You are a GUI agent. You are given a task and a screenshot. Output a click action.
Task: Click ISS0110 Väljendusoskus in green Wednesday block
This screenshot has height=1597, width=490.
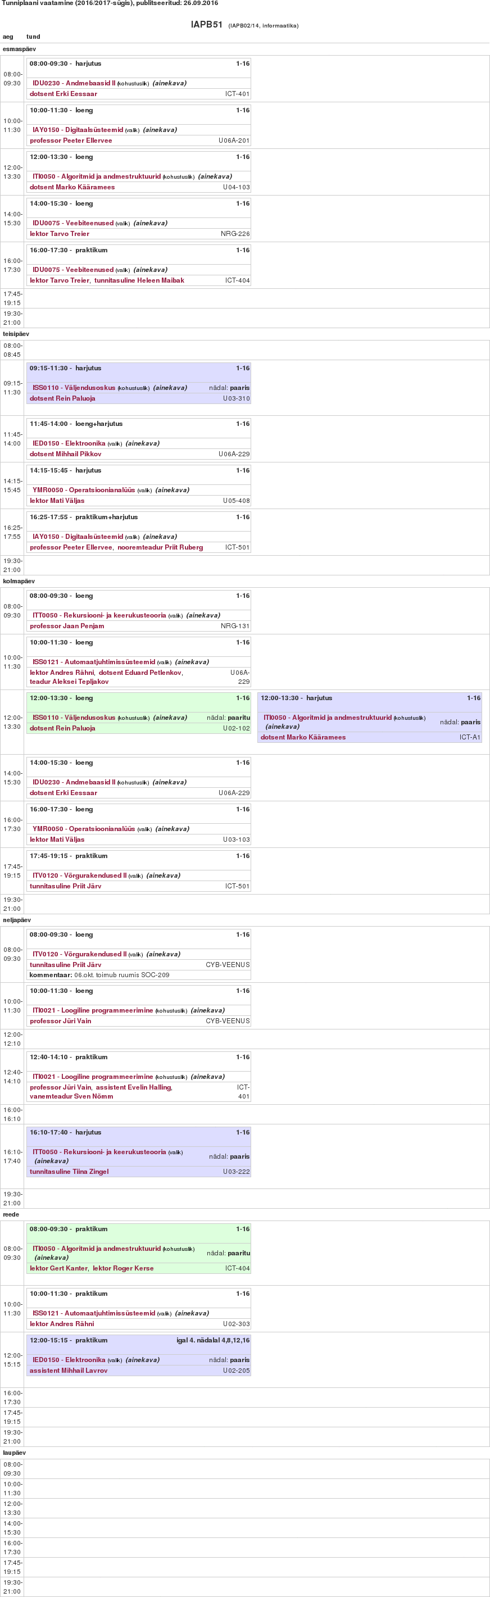[x=74, y=718]
